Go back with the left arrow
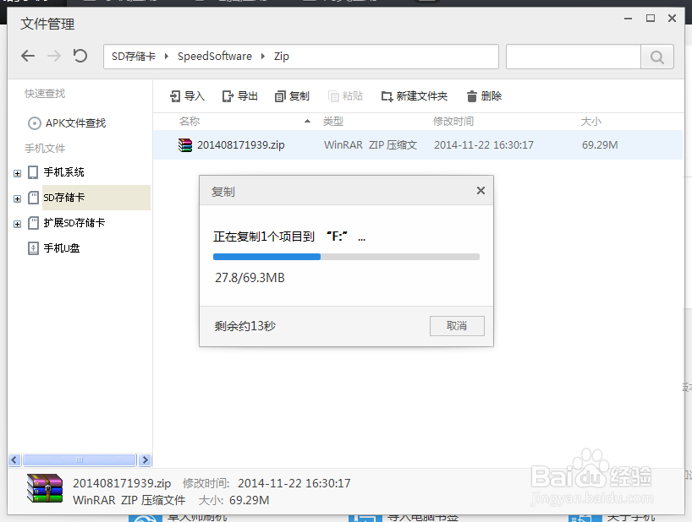Image resolution: width=692 pixels, height=522 pixels. pyautogui.click(x=28, y=56)
